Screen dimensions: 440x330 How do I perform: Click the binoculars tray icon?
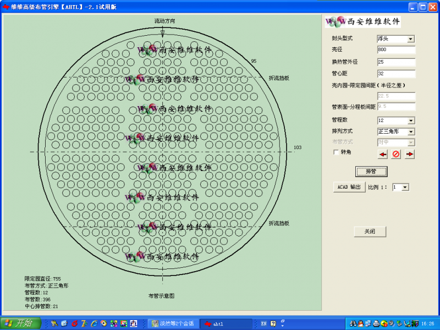[x=353, y=323]
